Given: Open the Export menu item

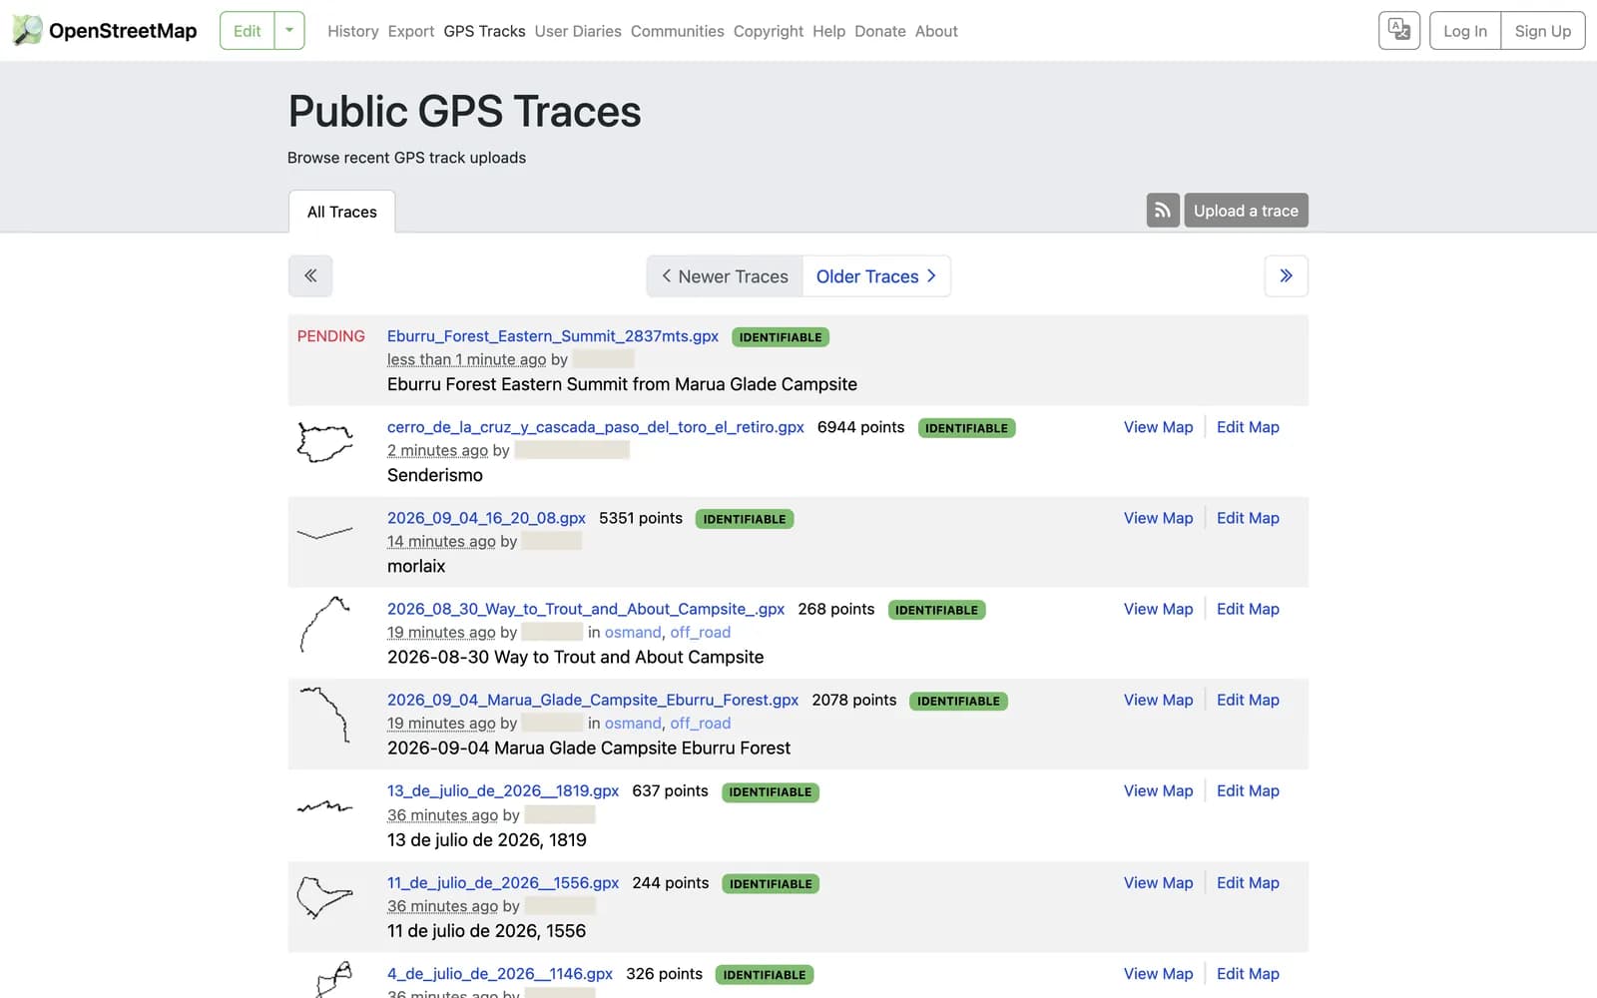Looking at the screenshot, I should coord(411,31).
